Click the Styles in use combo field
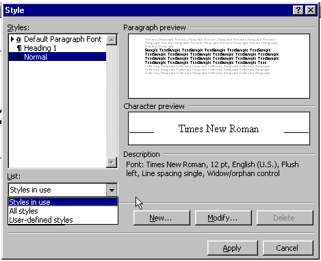The image size is (321, 261). [x=57, y=190]
